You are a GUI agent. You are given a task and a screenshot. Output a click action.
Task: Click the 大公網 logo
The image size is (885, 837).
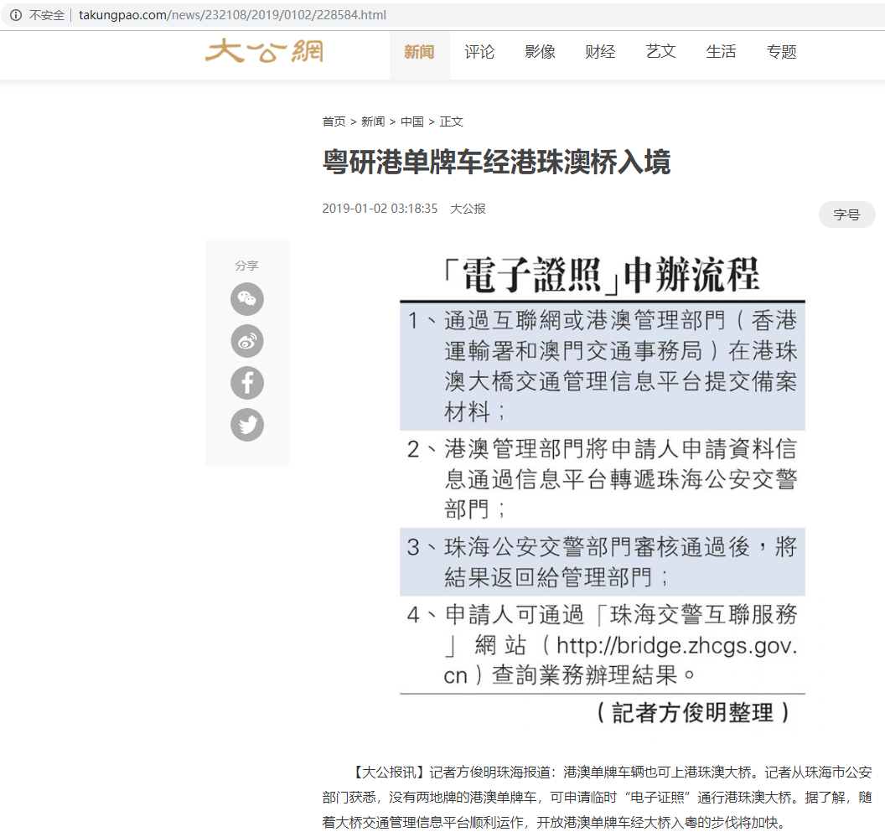click(x=264, y=52)
